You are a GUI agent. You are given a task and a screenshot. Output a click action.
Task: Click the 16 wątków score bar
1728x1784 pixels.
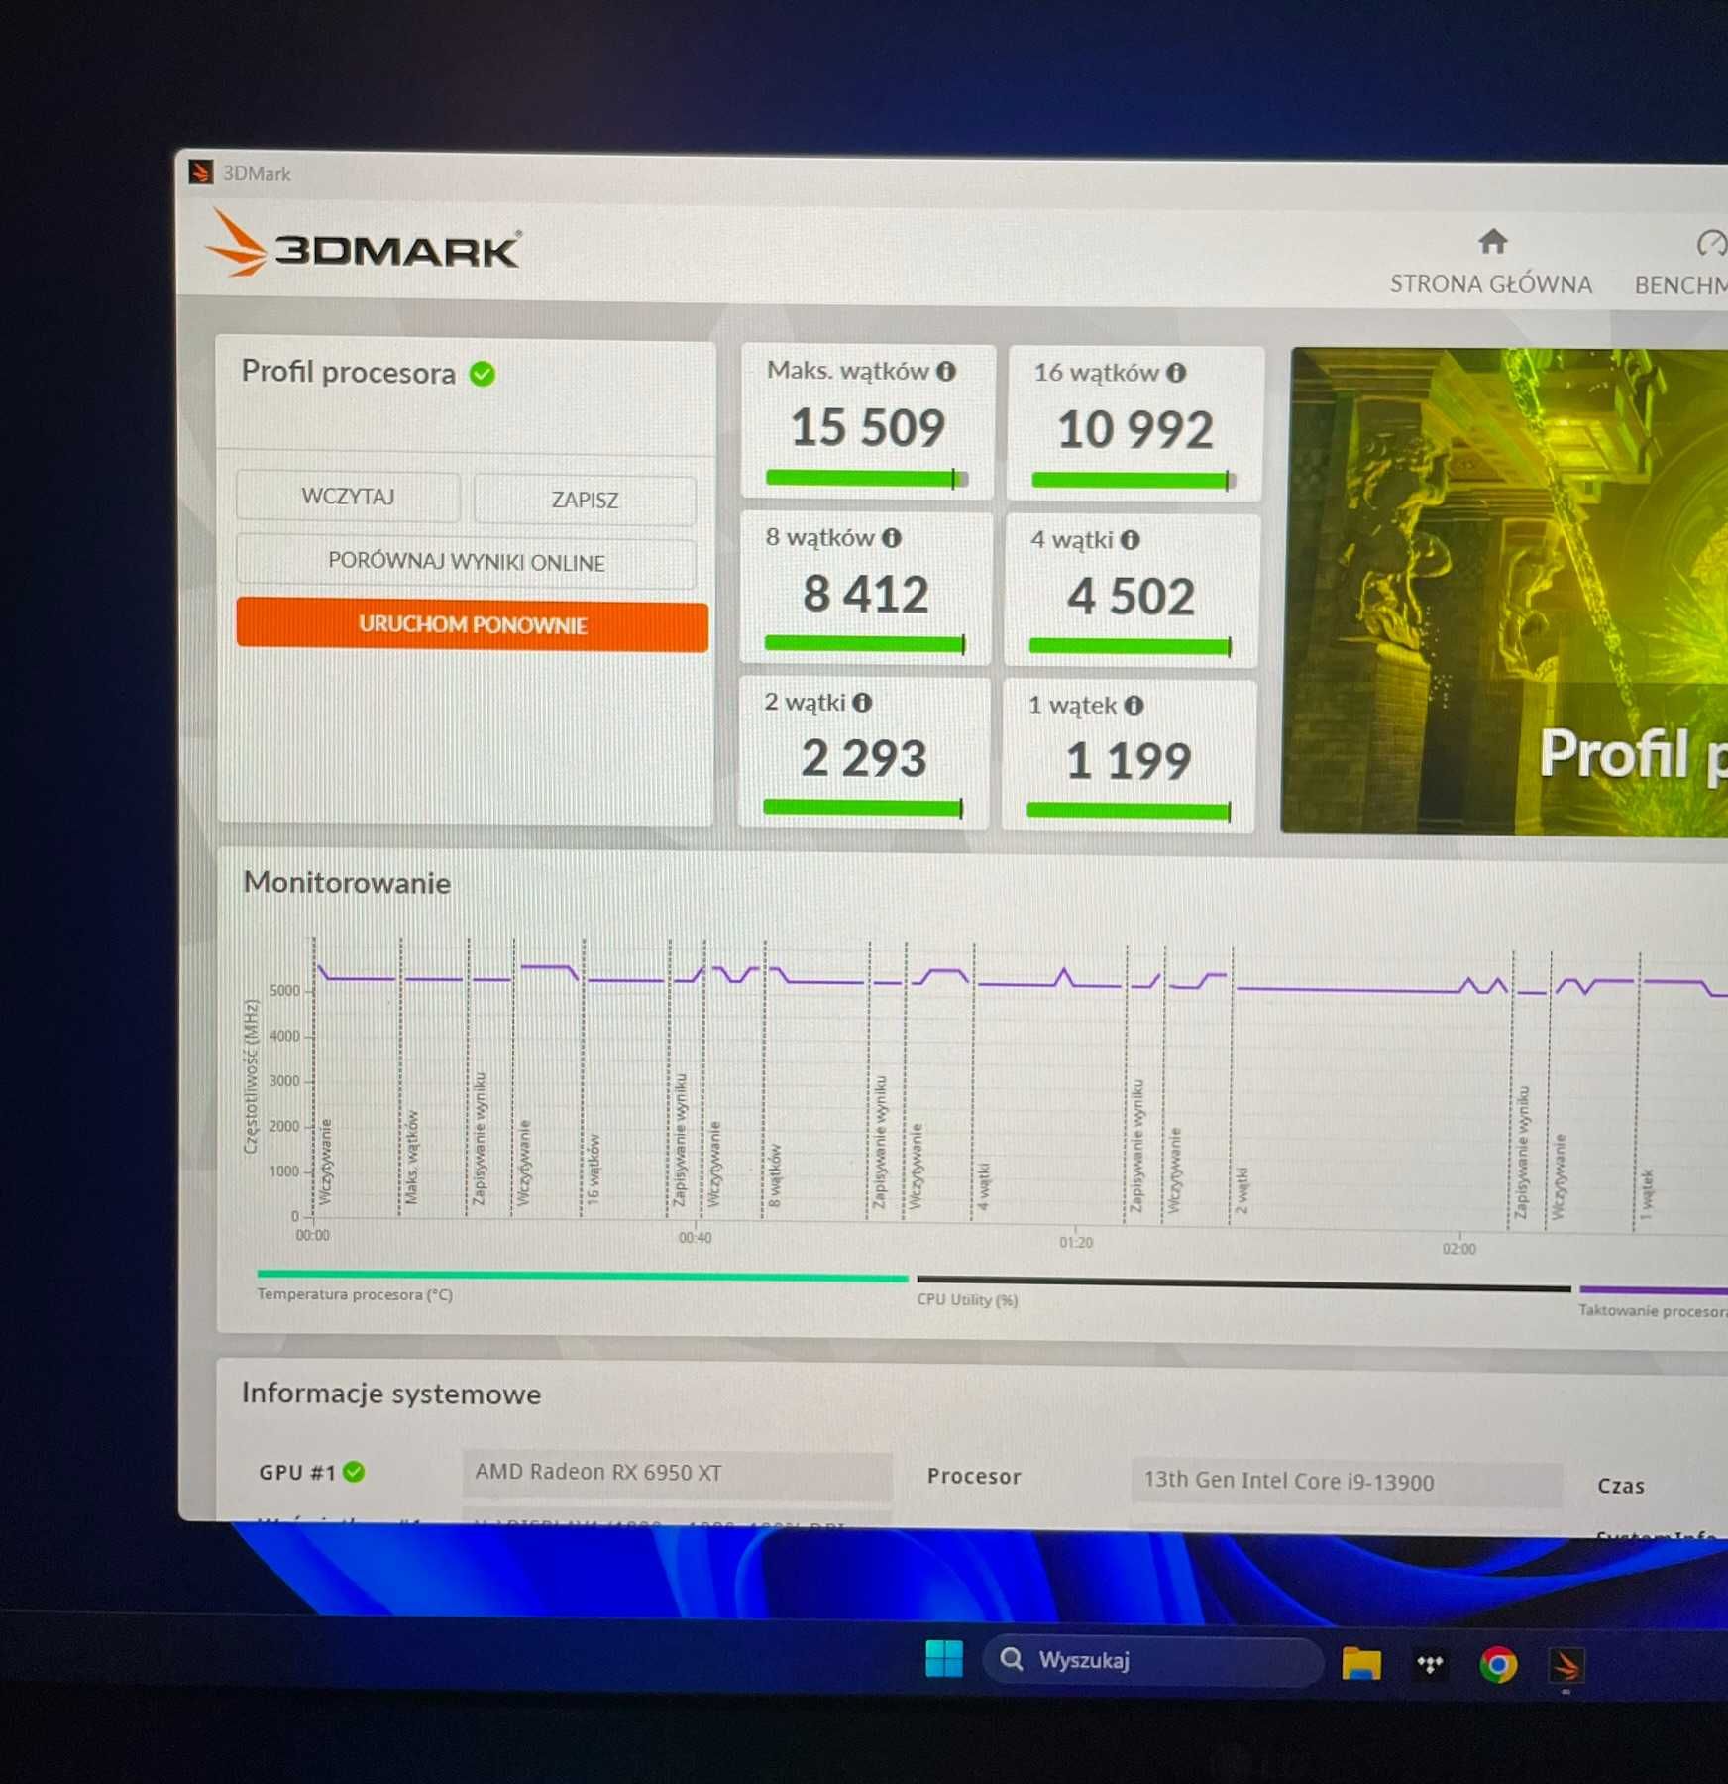click(x=1134, y=480)
